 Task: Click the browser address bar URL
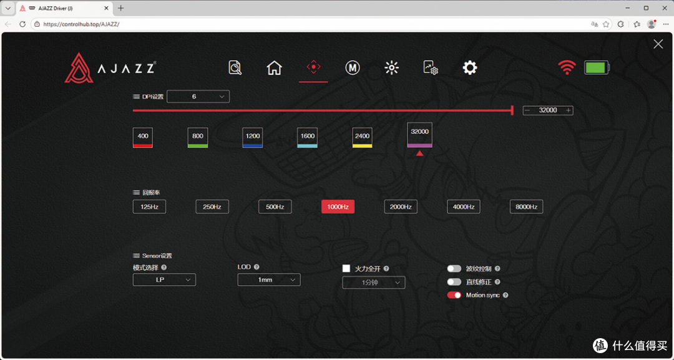[x=81, y=24]
